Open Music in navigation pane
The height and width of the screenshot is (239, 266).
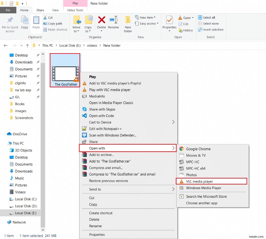[x=17, y=178]
